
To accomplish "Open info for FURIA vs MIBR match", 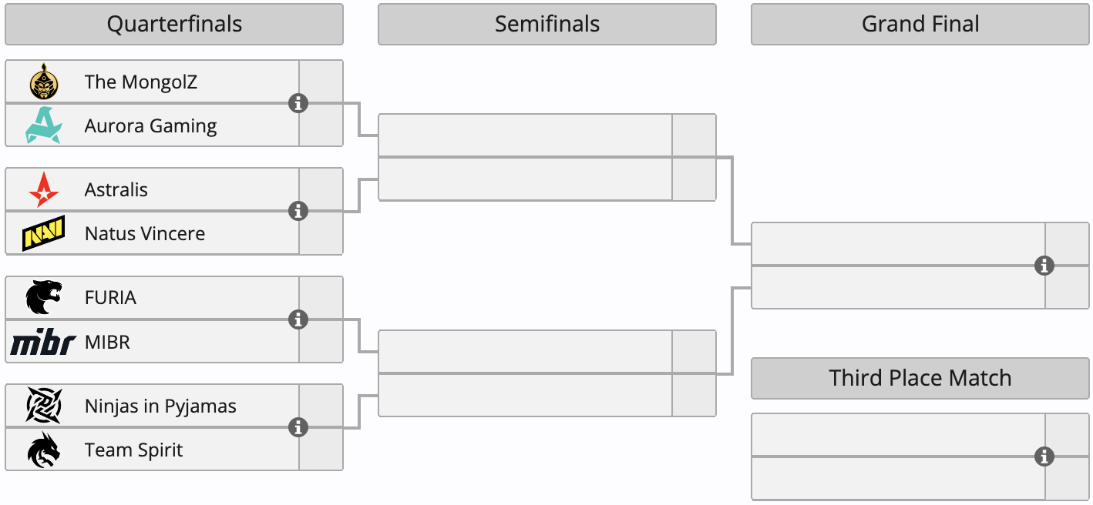I will pos(298,319).
